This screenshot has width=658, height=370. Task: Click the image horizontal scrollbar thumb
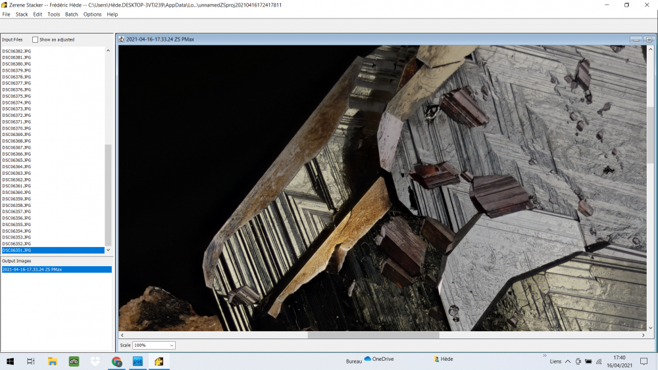[372, 335]
